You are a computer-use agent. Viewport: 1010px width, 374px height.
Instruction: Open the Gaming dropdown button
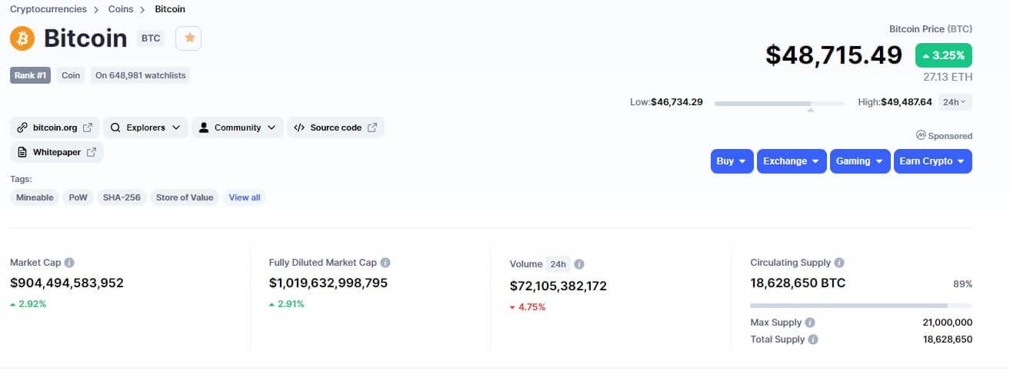[x=860, y=161]
